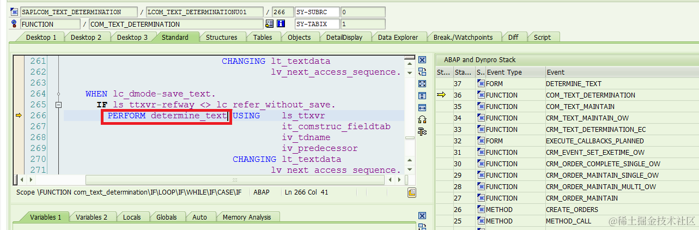Collapse the IF block at line 265

pyautogui.click(x=59, y=105)
